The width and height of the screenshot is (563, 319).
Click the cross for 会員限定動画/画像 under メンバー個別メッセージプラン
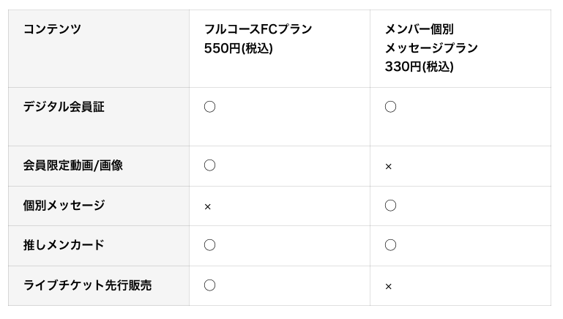coord(389,167)
